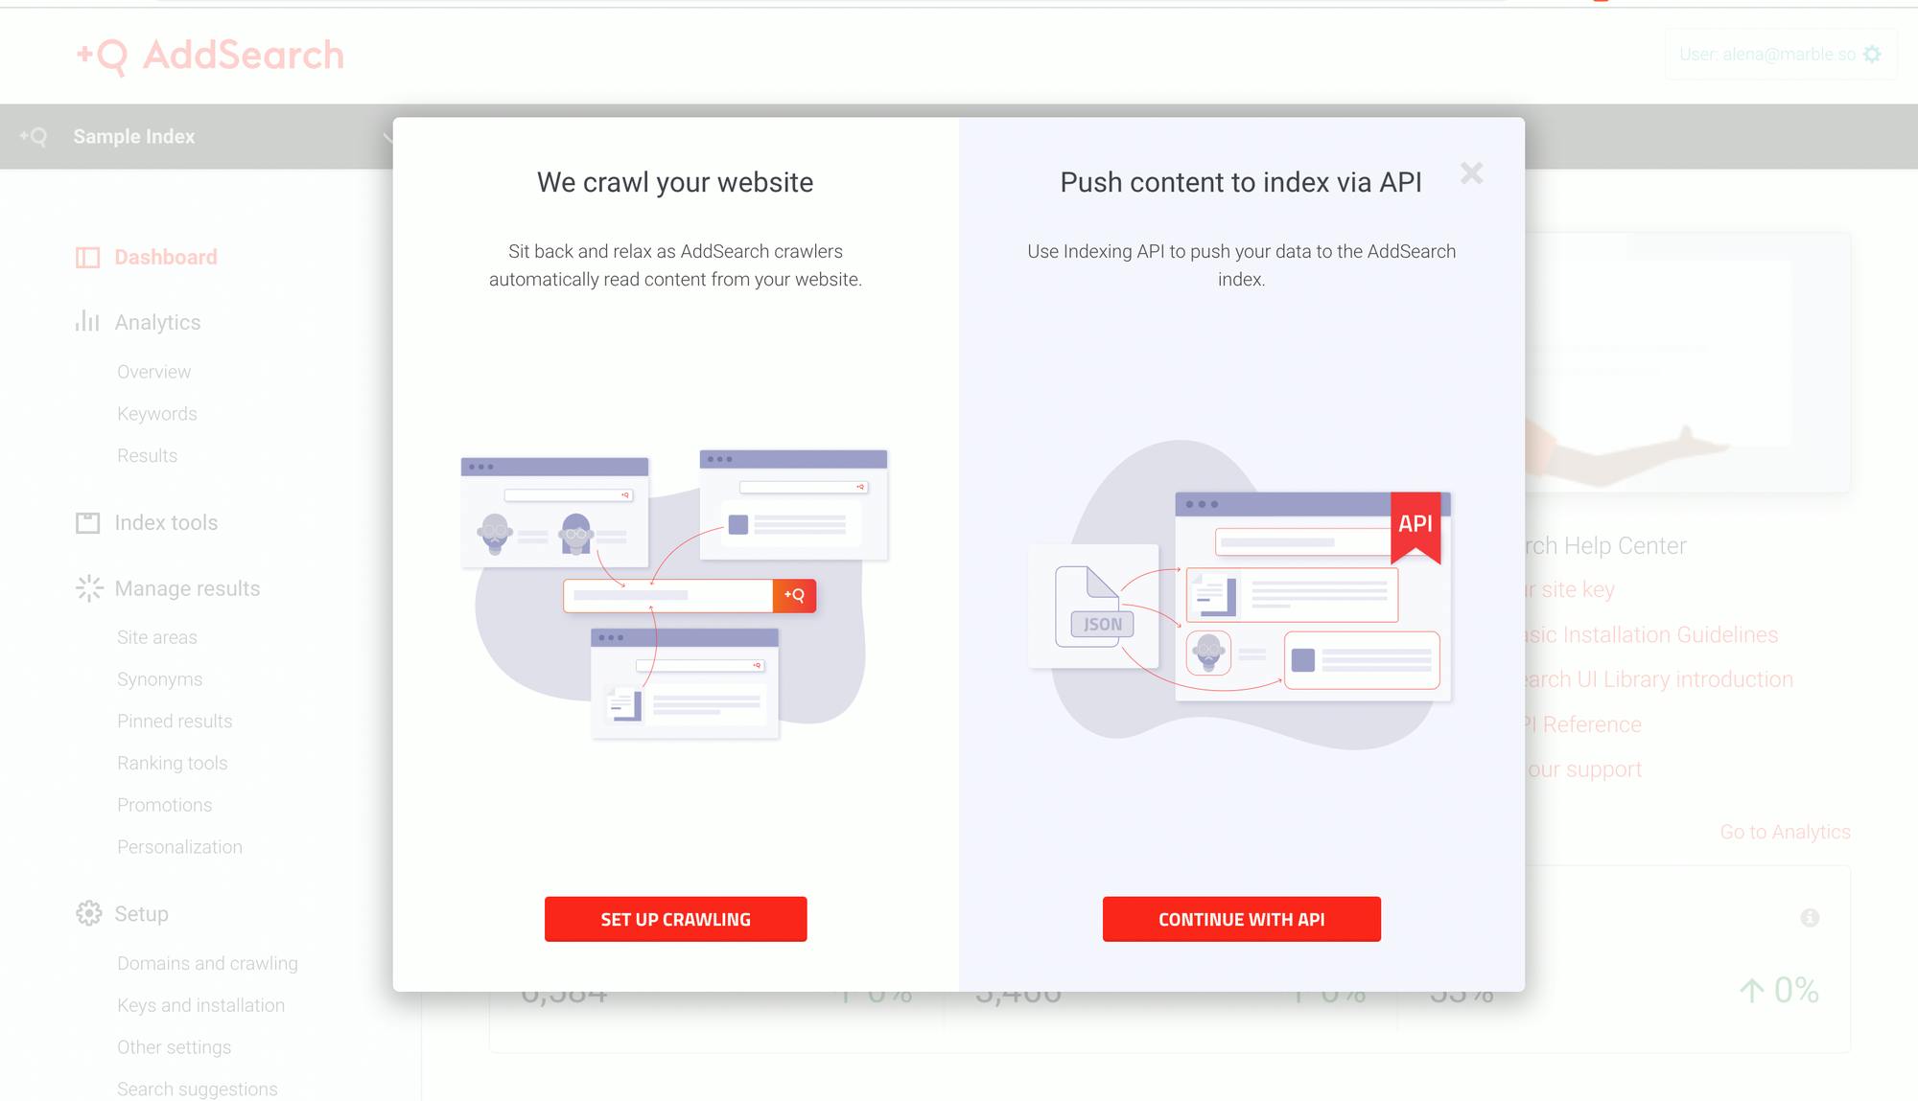Click the Analytics bar chart icon

click(x=88, y=321)
